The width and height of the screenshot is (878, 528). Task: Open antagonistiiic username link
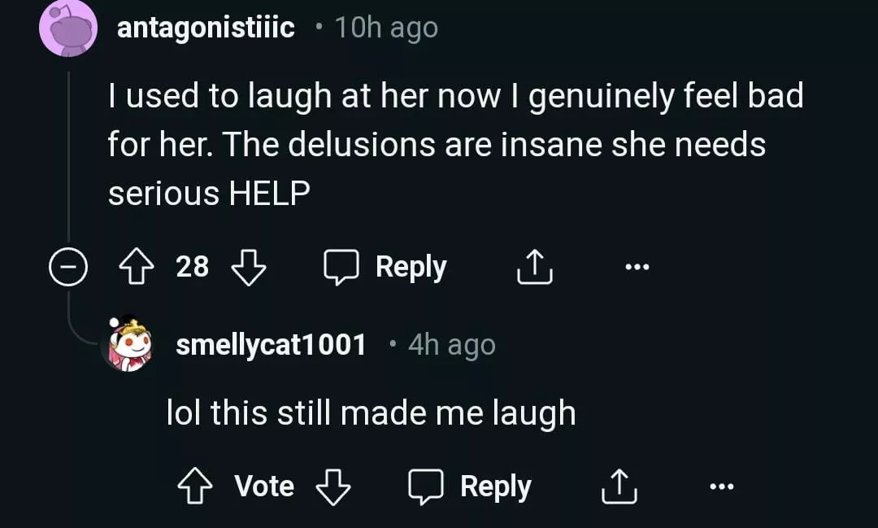[206, 28]
